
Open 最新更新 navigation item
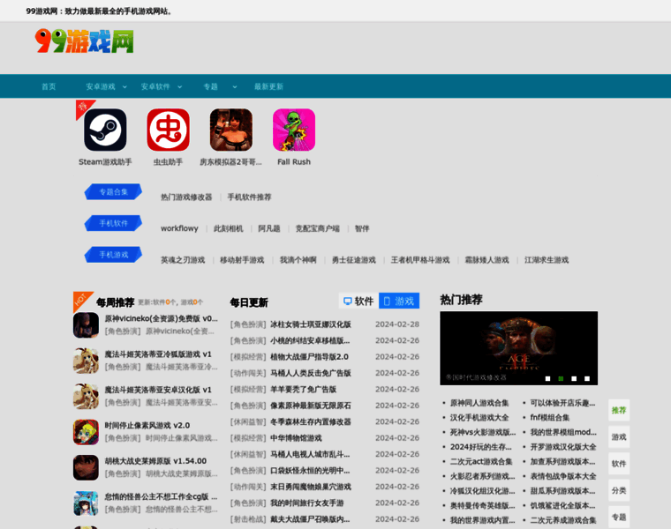click(268, 86)
